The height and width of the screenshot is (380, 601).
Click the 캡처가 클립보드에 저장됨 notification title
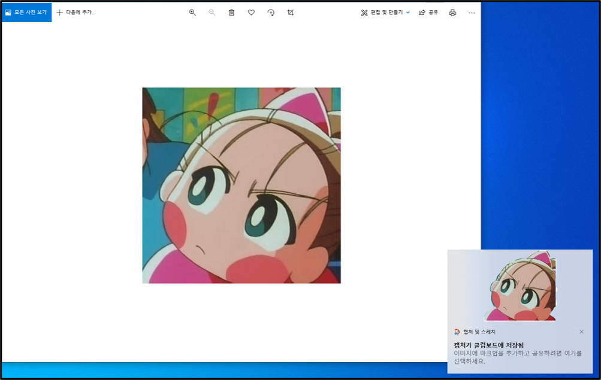pyautogui.click(x=489, y=345)
